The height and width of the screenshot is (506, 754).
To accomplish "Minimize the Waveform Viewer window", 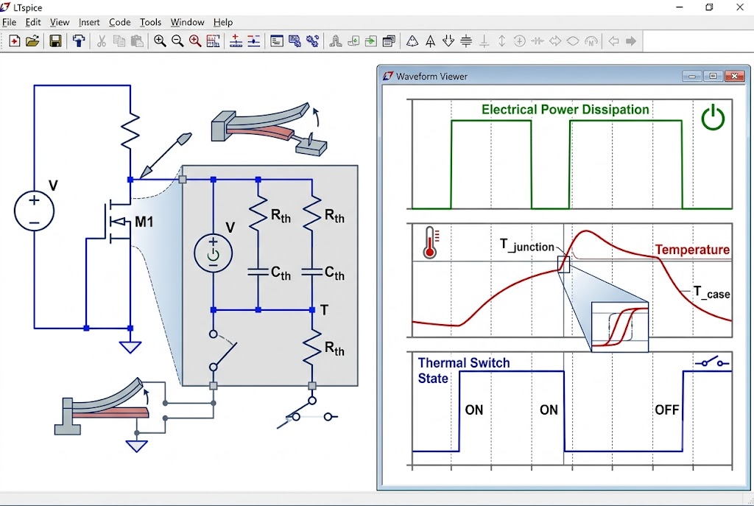I will coord(692,76).
